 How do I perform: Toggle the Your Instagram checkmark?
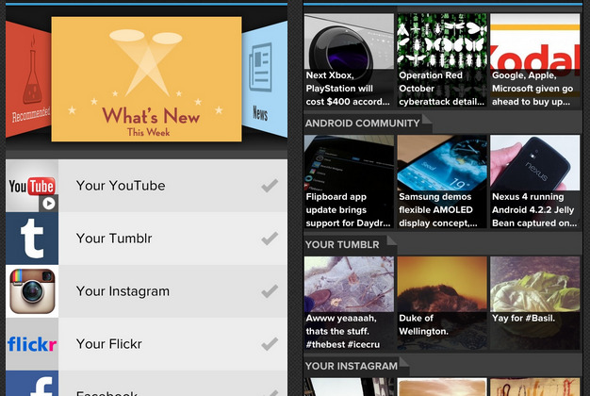click(270, 290)
